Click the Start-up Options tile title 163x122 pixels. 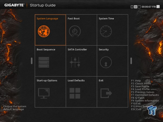point(47,81)
